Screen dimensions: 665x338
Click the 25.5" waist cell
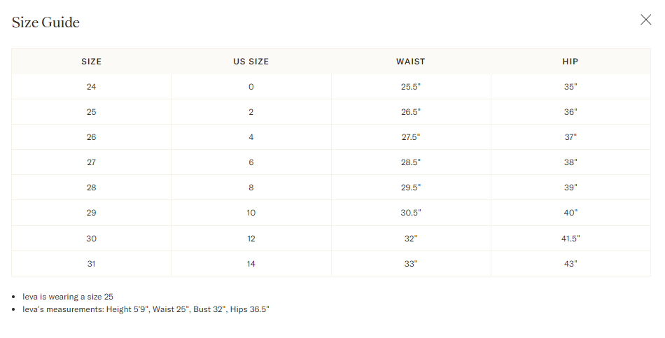tap(410, 87)
